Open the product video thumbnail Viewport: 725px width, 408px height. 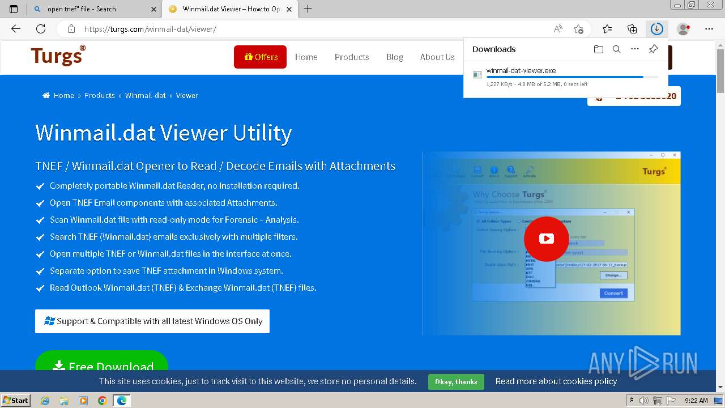[551, 244]
